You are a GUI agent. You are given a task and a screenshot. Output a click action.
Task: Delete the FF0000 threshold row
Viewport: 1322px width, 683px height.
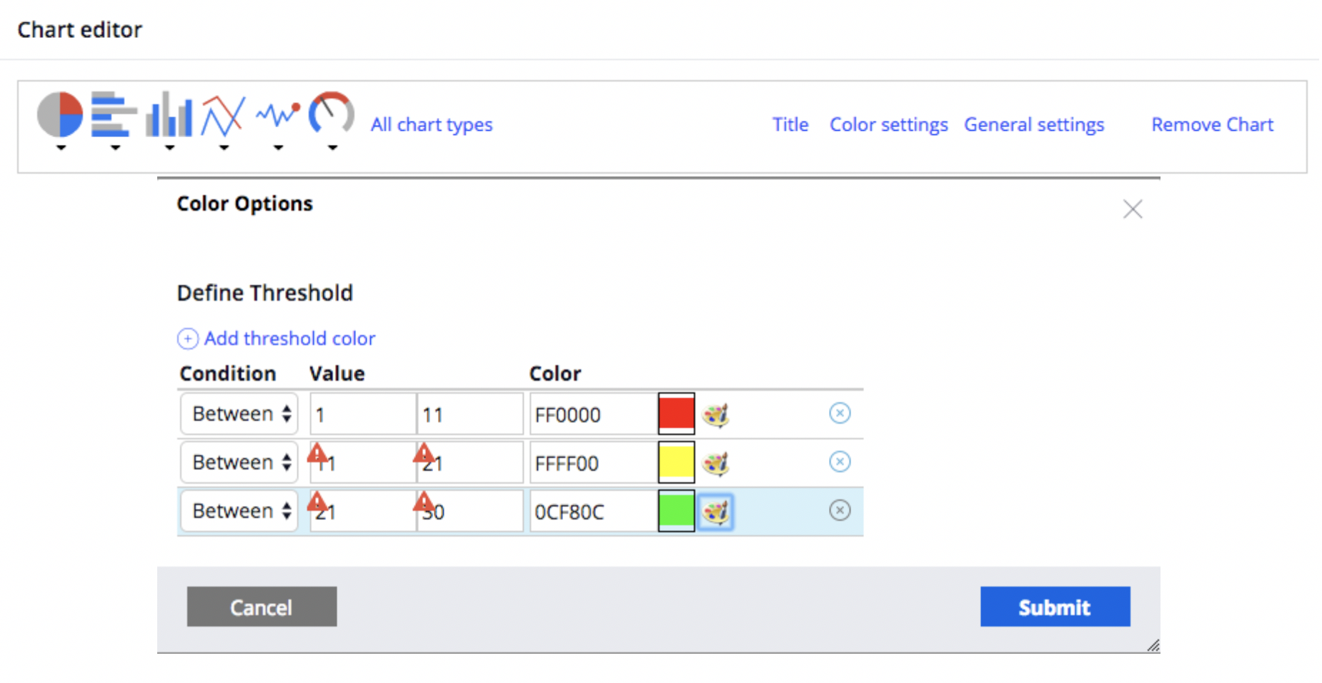(840, 413)
